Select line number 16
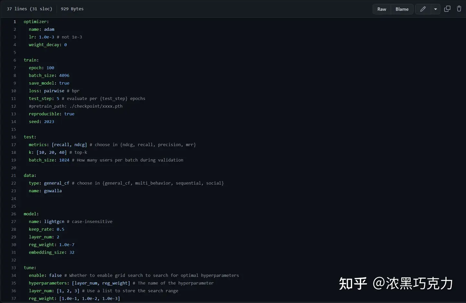 click(x=14, y=137)
